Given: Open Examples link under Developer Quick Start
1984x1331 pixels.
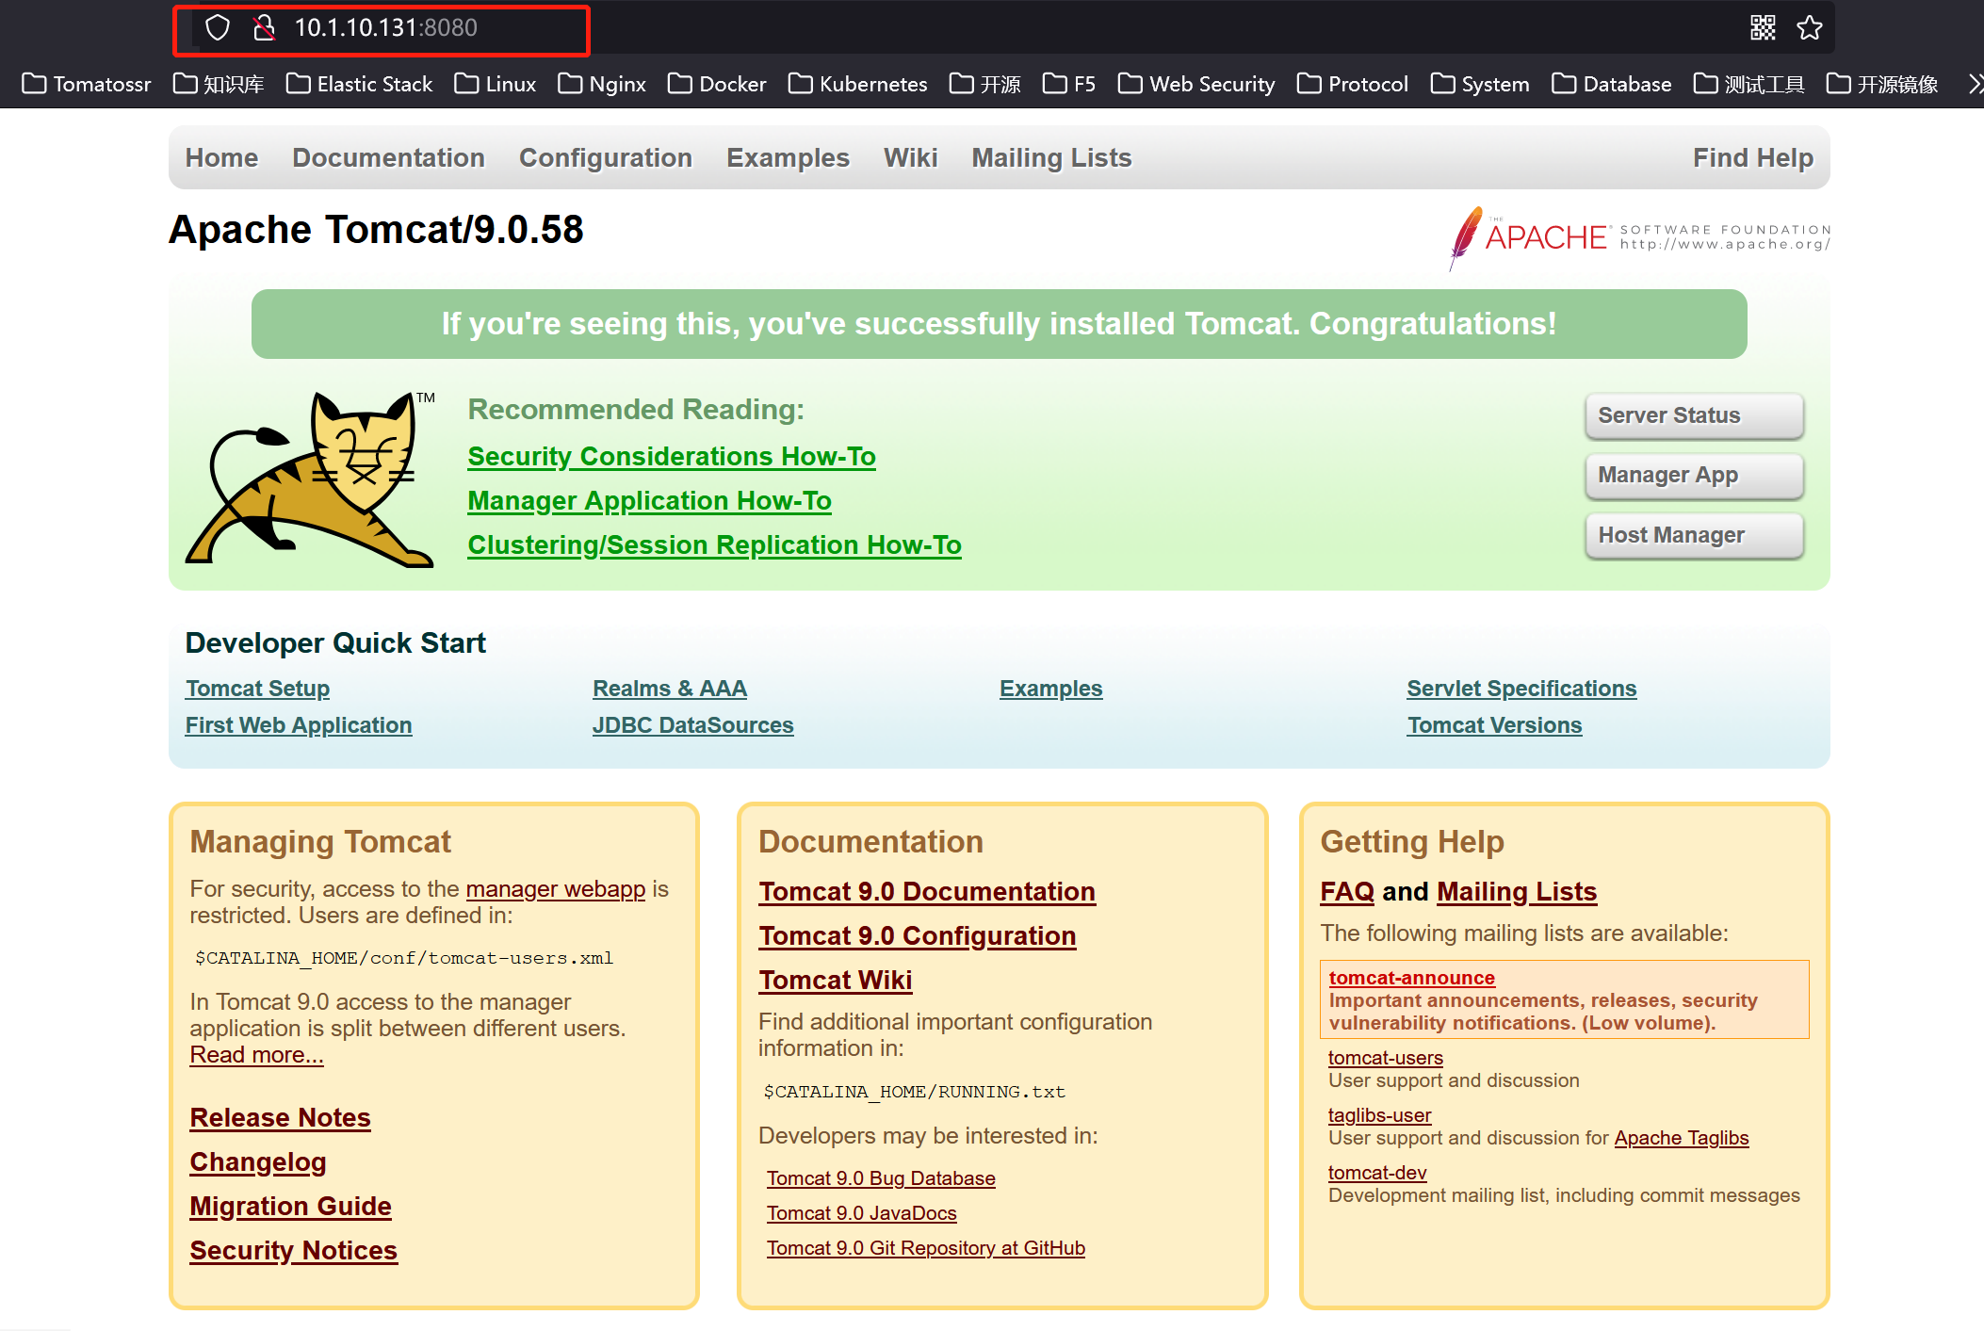Looking at the screenshot, I should click(x=1050, y=689).
